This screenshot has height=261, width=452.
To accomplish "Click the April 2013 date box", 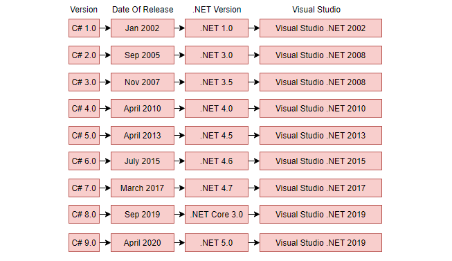I will point(143,135).
